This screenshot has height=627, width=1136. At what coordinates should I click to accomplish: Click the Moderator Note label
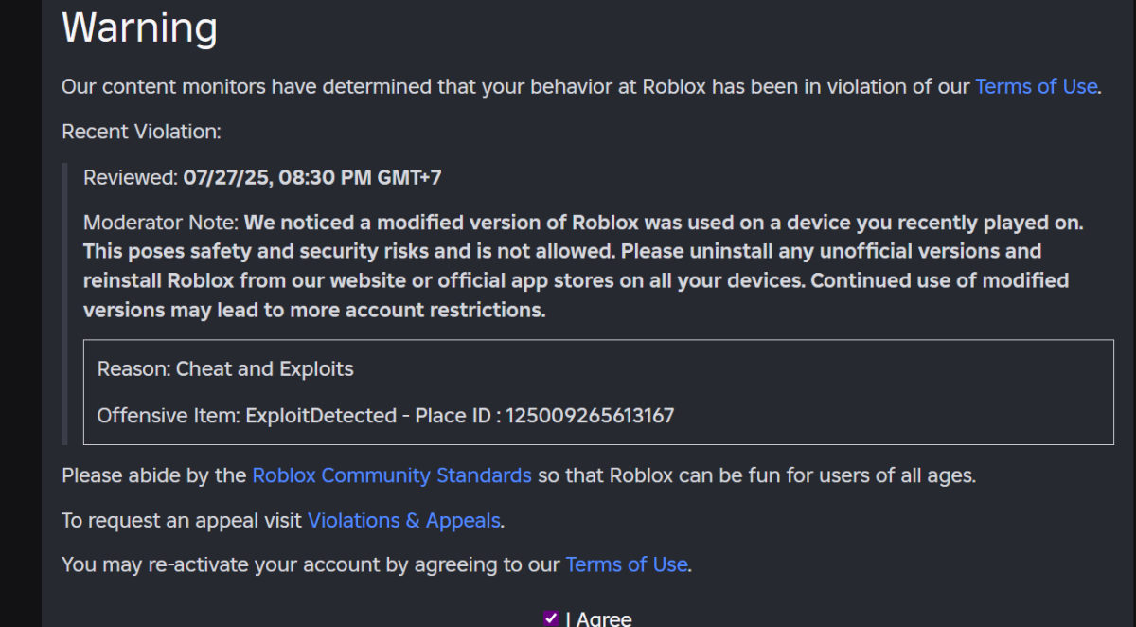pos(162,223)
